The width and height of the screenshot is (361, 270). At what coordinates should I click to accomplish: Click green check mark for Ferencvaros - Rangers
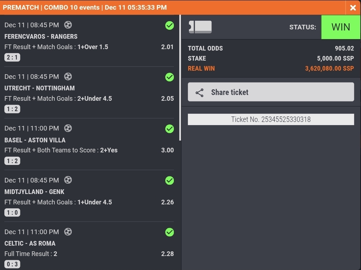point(170,25)
